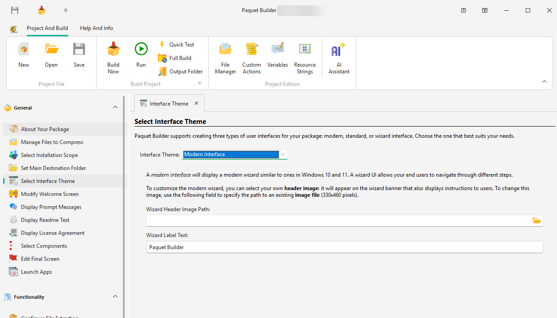
Task: Open the Variables editor
Action: (277, 57)
